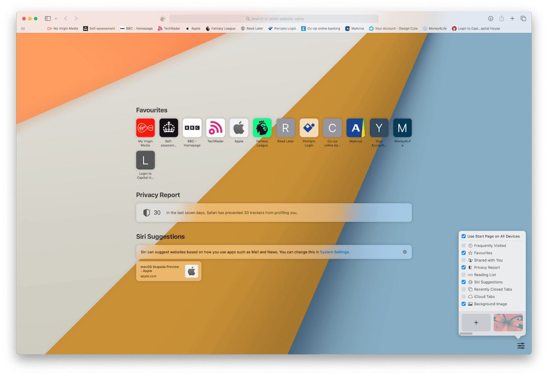Open the Privacy Report tracker summary
Screen dimensions: 548x376
coord(274,213)
